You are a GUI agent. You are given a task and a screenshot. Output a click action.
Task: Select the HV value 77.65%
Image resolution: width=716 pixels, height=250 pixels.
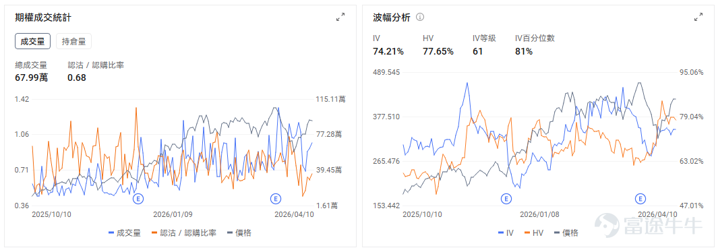pos(438,52)
